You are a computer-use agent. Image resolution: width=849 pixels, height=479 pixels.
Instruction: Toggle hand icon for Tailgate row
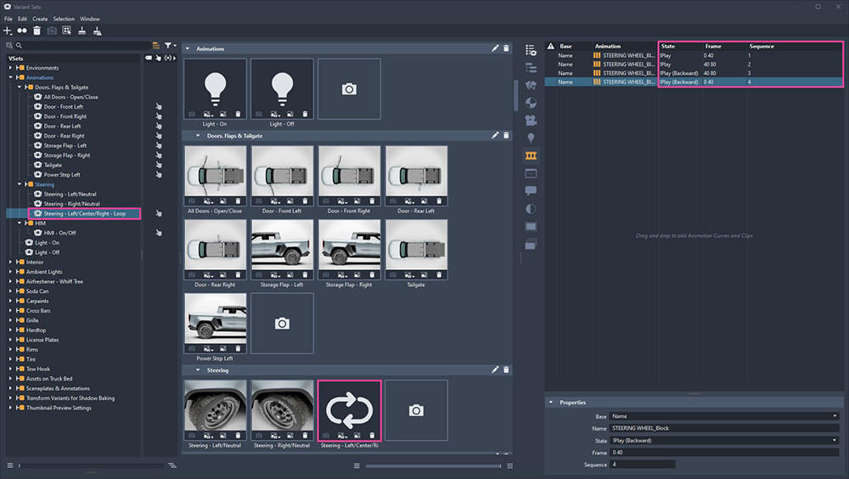(x=159, y=165)
